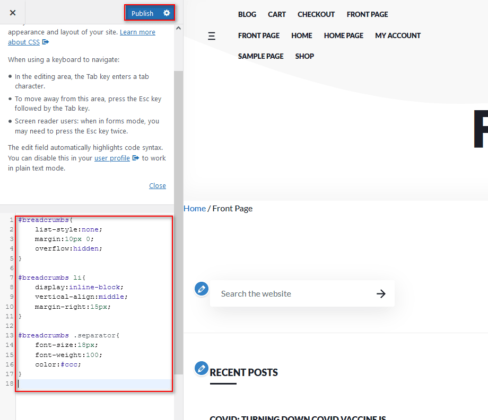Select CART in the navigation menu
Image resolution: width=488 pixels, height=420 pixels.
276,14
